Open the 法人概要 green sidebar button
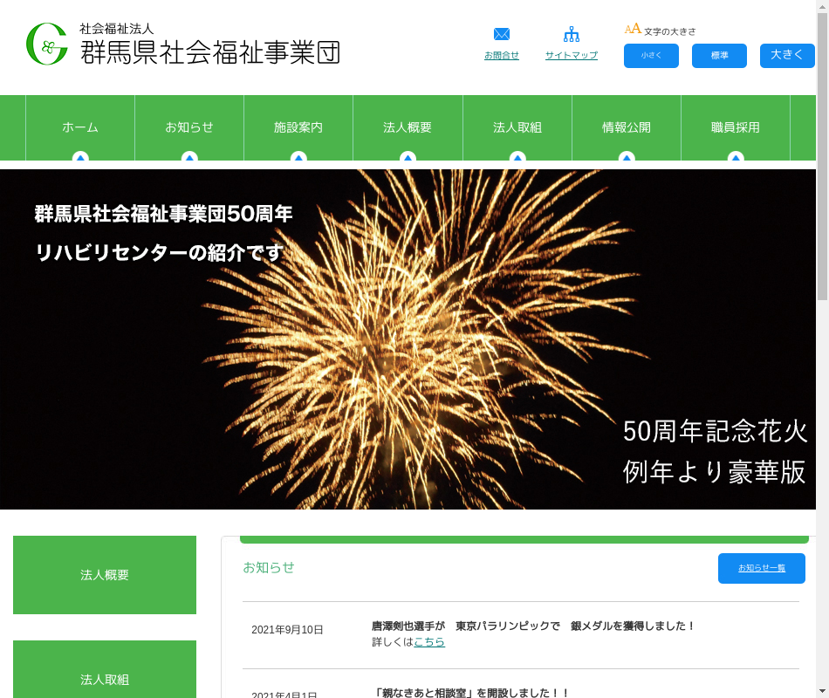 coord(105,575)
